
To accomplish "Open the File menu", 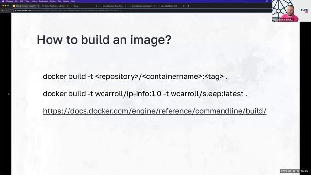I will tap(16, 1).
